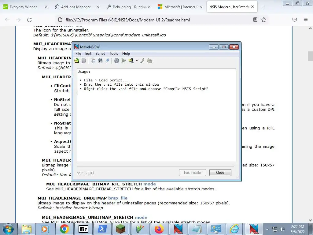313x235 pixels.
Task: Open the Help menu in MakeNSISW
Action: (x=126, y=54)
